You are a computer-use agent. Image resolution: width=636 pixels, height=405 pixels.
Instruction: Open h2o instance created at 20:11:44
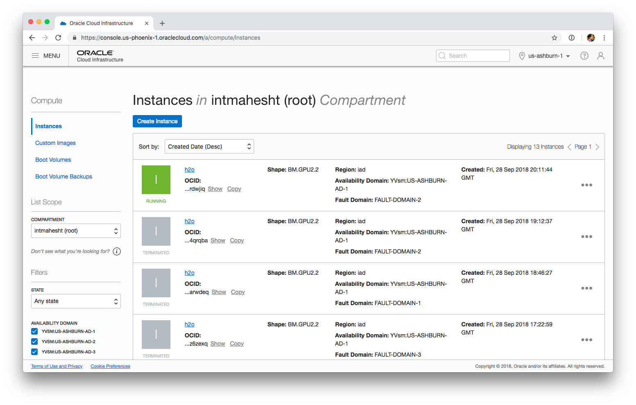189,170
